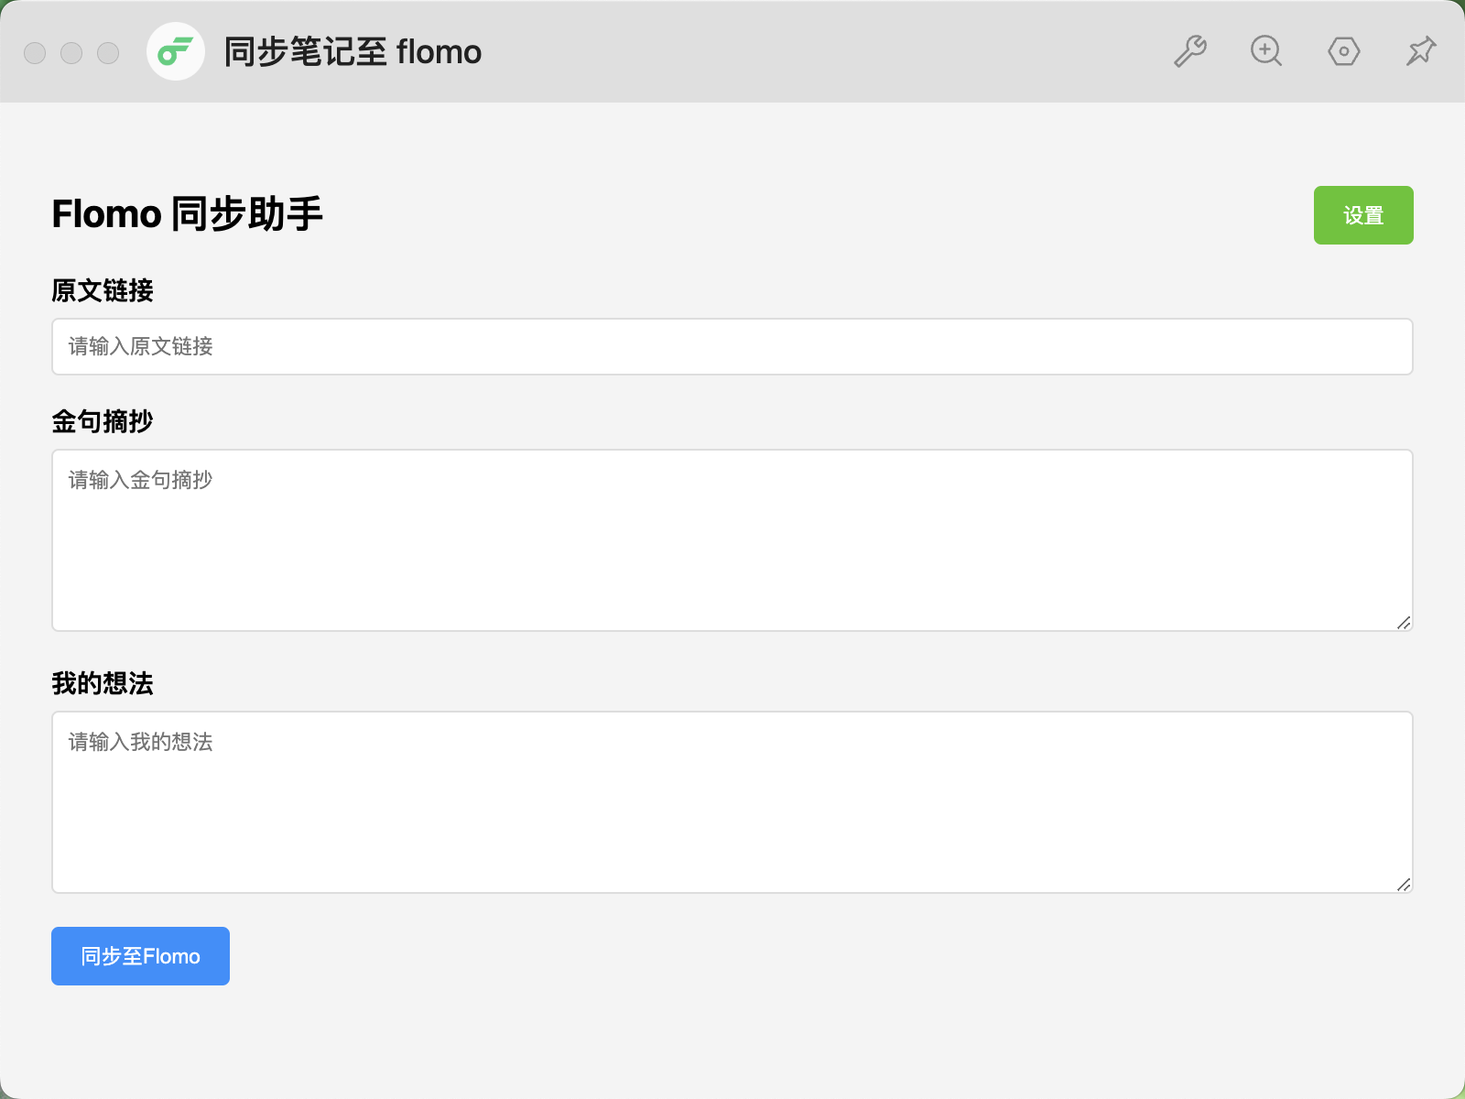Focus the 原文链接 input field
The height and width of the screenshot is (1099, 1465).
coord(732,346)
